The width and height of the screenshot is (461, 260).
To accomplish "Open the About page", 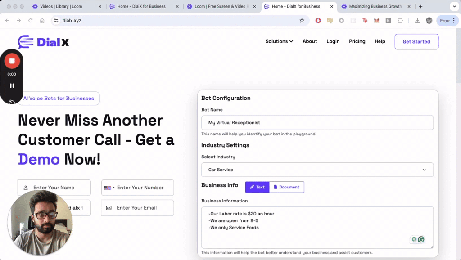I will [x=310, y=41].
